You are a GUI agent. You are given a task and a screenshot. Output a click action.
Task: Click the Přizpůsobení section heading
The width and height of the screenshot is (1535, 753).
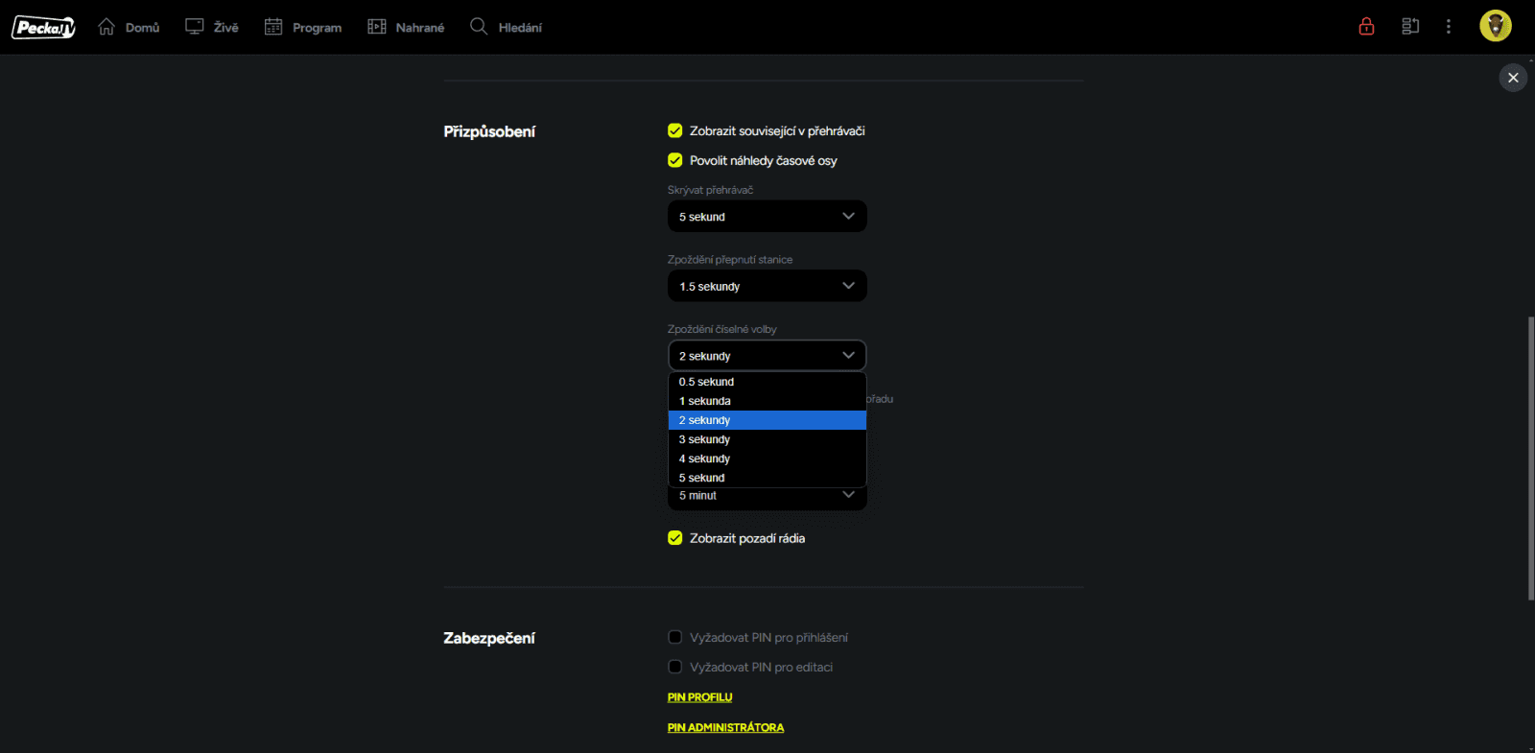[x=489, y=131]
